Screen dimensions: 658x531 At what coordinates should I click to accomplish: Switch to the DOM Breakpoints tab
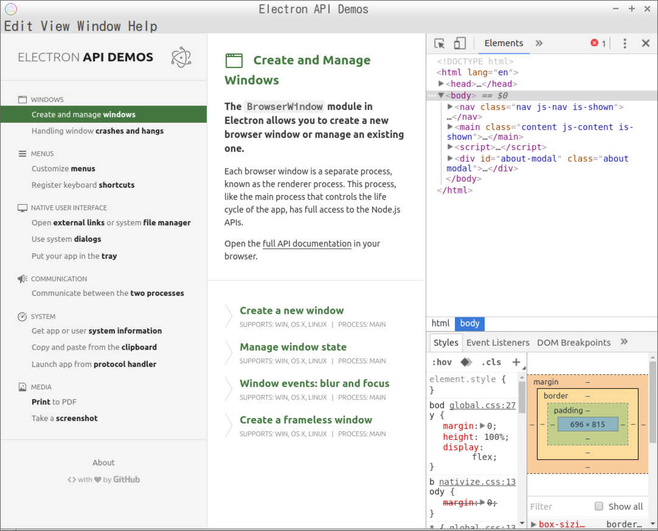click(573, 343)
